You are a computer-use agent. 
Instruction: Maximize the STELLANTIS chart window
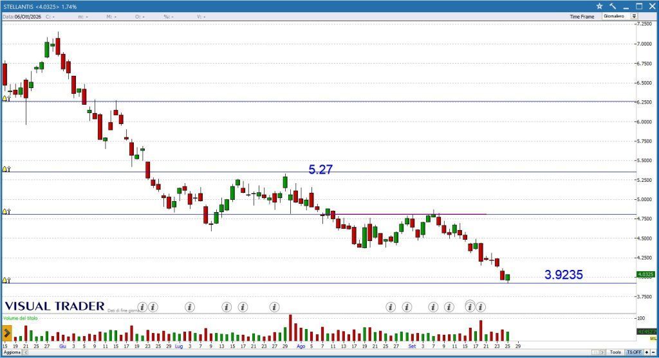pyautogui.click(x=639, y=6)
